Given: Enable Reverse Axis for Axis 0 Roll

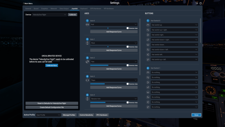Looking at the screenshot, I should (128, 28).
